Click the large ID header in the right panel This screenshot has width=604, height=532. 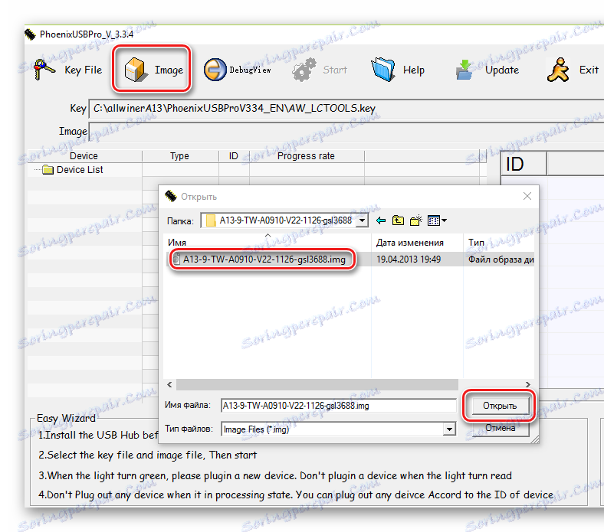523,165
